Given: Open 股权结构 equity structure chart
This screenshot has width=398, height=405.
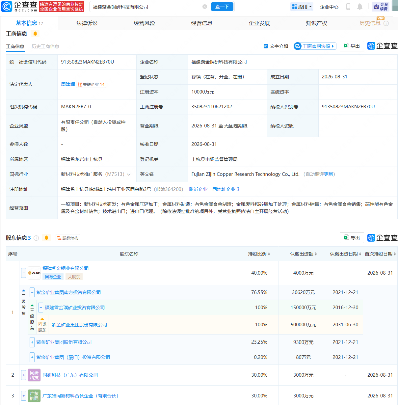Looking at the screenshot, I should tap(68, 238).
